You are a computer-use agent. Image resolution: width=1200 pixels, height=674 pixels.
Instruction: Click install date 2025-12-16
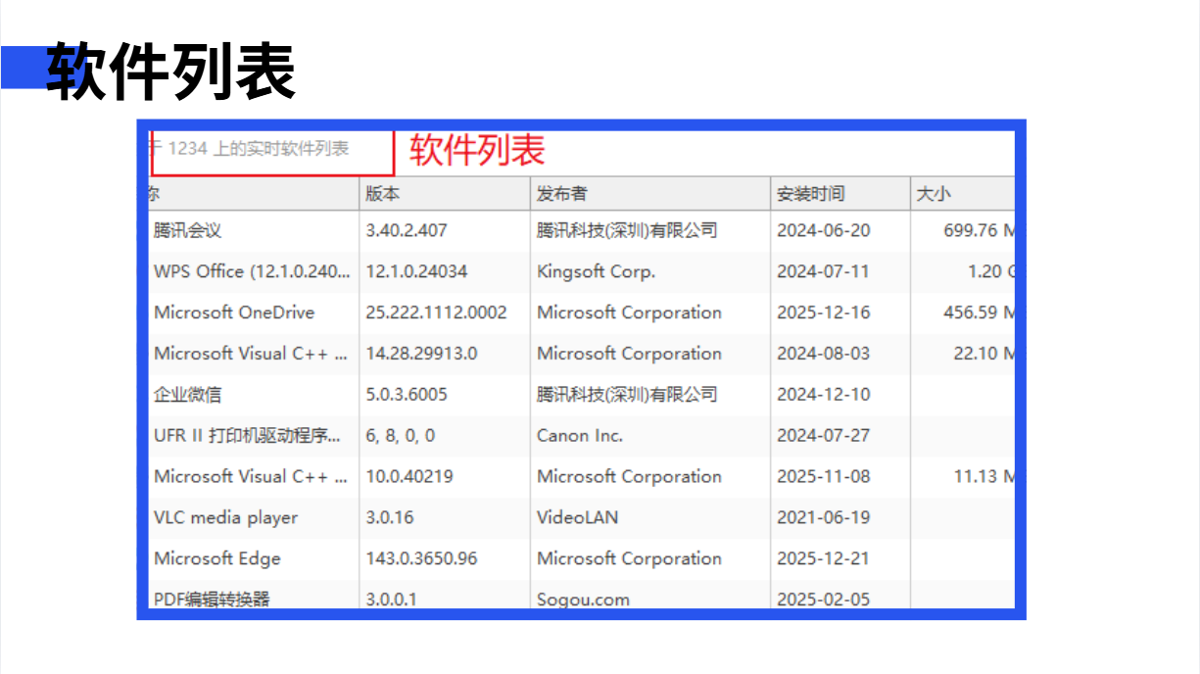click(x=824, y=313)
